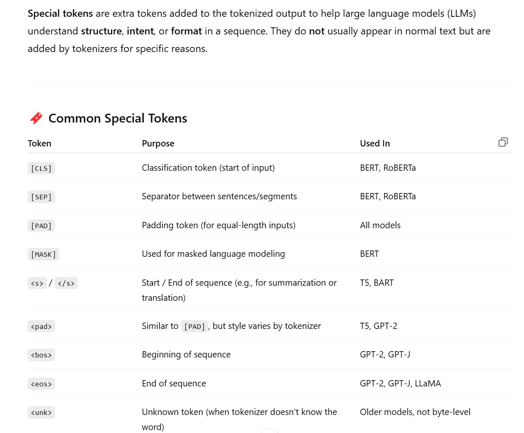Click the <s> start token badge
Screen dimensions: 524x433
[37, 283]
